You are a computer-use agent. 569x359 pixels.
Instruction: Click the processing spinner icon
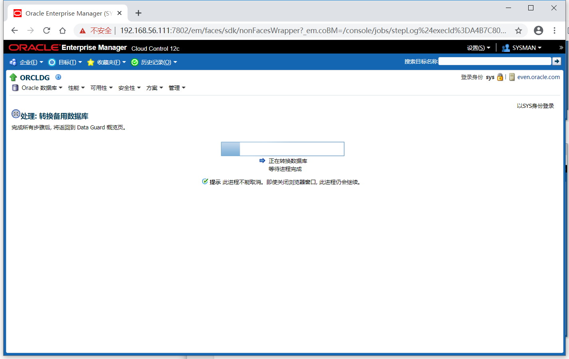tap(16, 114)
